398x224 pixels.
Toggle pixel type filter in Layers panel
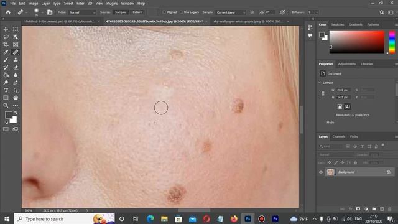(348, 147)
